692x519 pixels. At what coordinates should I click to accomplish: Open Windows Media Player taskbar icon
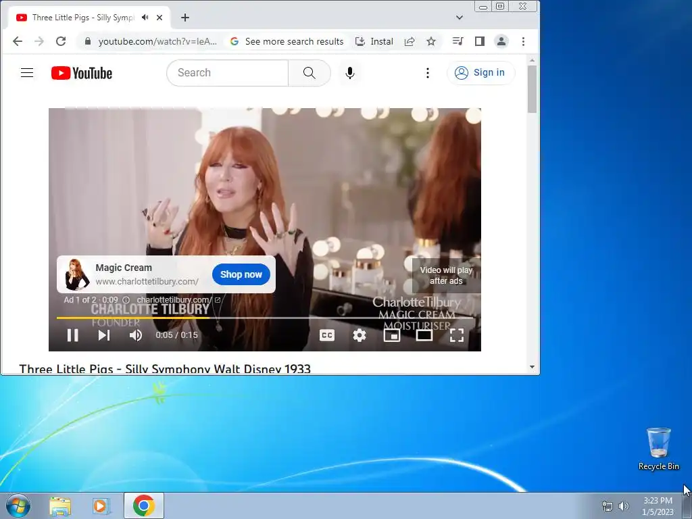101,505
